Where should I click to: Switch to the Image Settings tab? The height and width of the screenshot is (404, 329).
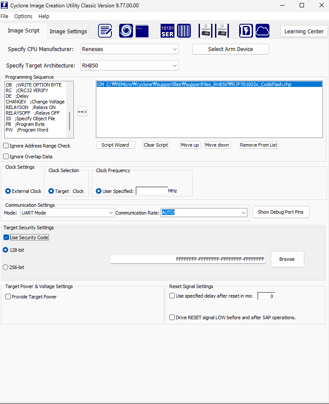click(x=68, y=32)
